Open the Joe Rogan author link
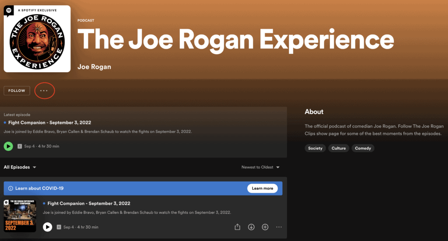Image resolution: width=448 pixels, height=241 pixels. click(94, 67)
